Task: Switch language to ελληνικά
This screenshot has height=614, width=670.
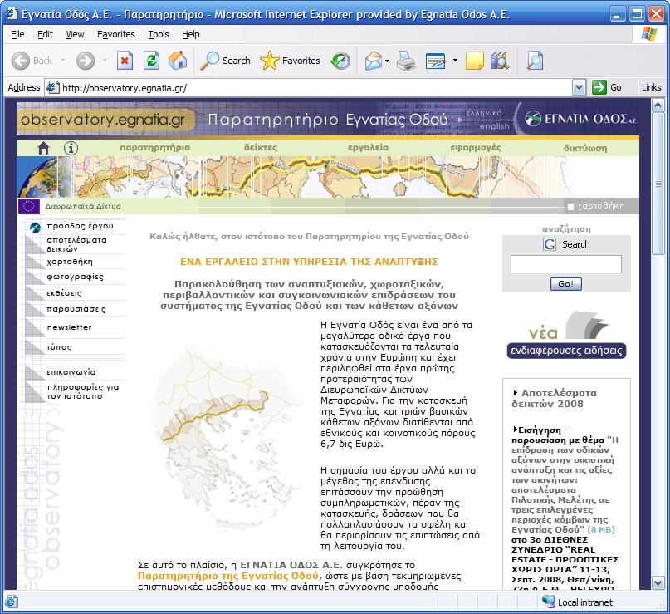Action: point(484,113)
